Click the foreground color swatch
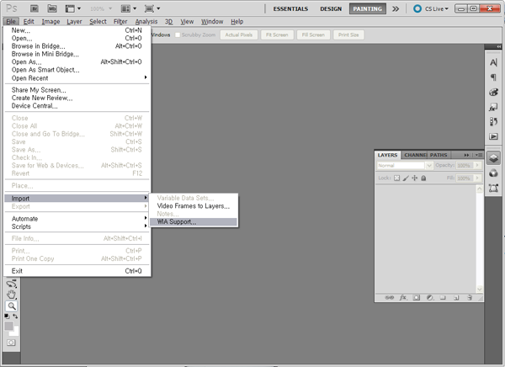The height and width of the screenshot is (367, 505). pos(8,326)
